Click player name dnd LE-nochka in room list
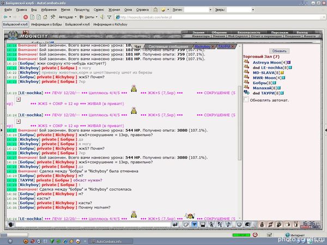The width and height of the screenshot is (327, 245). [x=270, y=68]
